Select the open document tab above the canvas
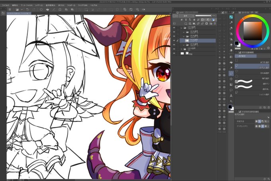Image resolution: width=271 pixels, height=181 pixels. click(x=18, y=13)
